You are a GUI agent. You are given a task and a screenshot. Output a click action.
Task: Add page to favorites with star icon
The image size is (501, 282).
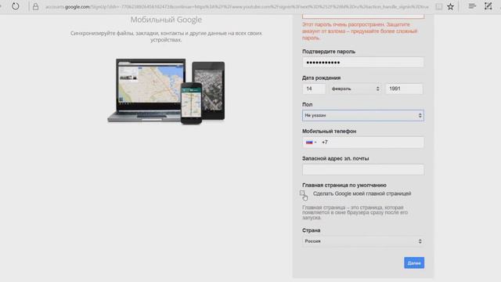coord(451,6)
